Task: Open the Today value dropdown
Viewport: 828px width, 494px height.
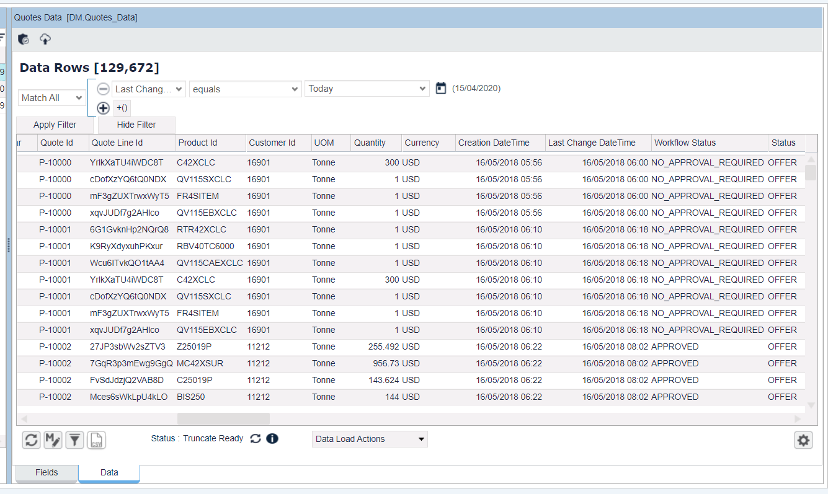Action: pos(367,89)
